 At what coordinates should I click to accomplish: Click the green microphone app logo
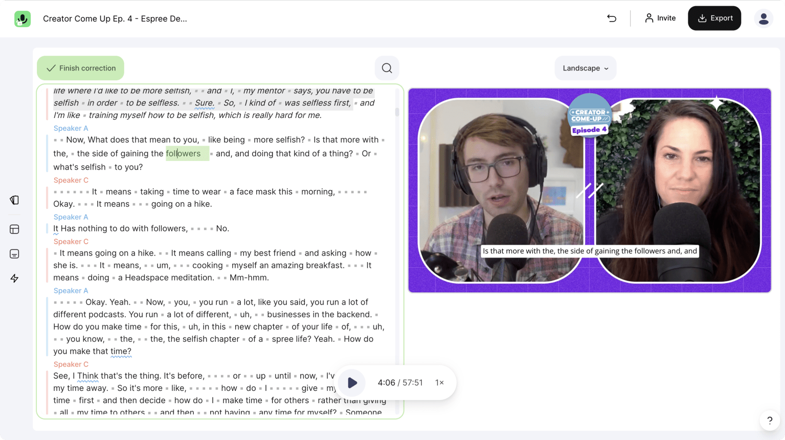coord(22,19)
